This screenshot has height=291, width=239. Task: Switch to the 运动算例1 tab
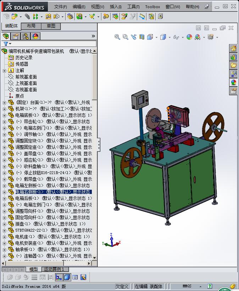point(55,269)
